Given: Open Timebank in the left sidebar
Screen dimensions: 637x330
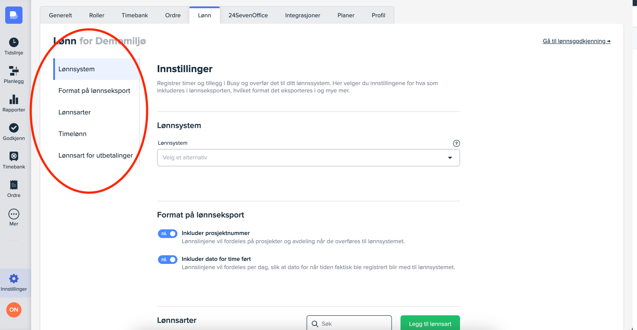Looking at the screenshot, I should [x=14, y=156].
